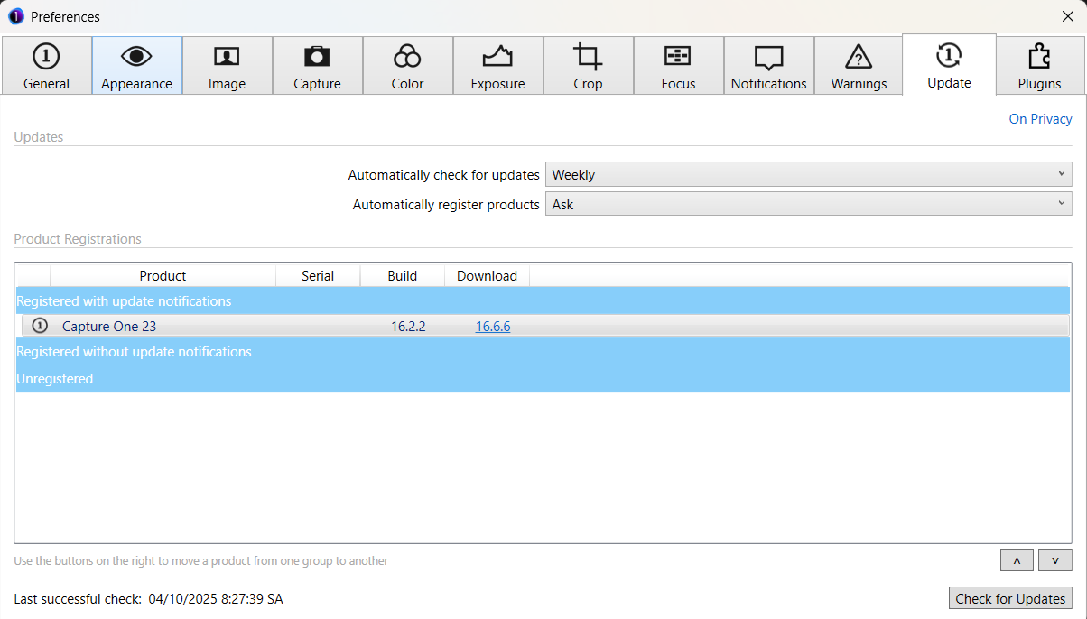The image size is (1087, 619).
Task: Select the Registered with update notifications row
Action: click(542, 300)
